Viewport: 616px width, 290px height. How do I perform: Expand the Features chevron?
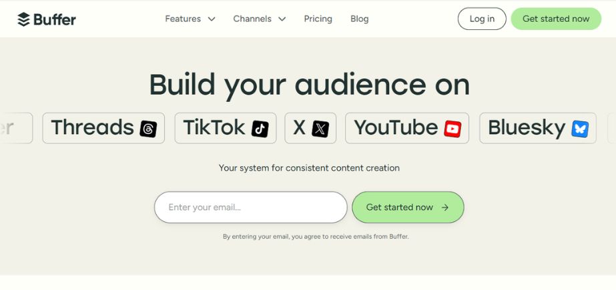coord(212,19)
